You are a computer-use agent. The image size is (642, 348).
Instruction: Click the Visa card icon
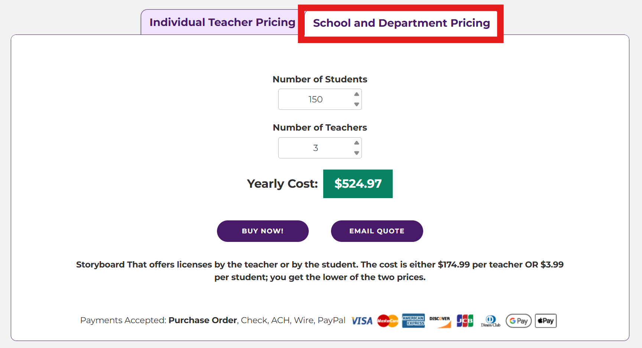[361, 321]
